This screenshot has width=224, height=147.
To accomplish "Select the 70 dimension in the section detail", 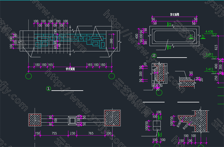I will coord(154,70).
